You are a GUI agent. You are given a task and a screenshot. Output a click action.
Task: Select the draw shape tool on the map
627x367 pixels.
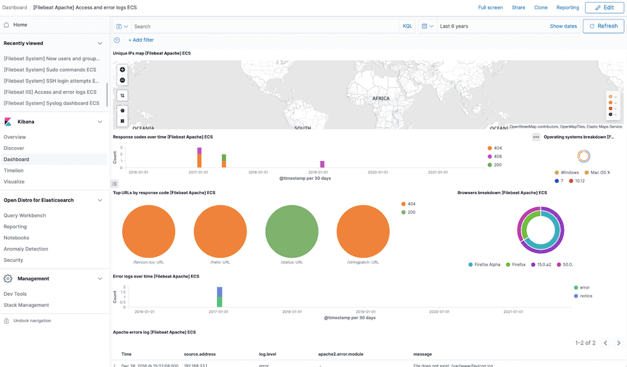pyautogui.click(x=122, y=110)
